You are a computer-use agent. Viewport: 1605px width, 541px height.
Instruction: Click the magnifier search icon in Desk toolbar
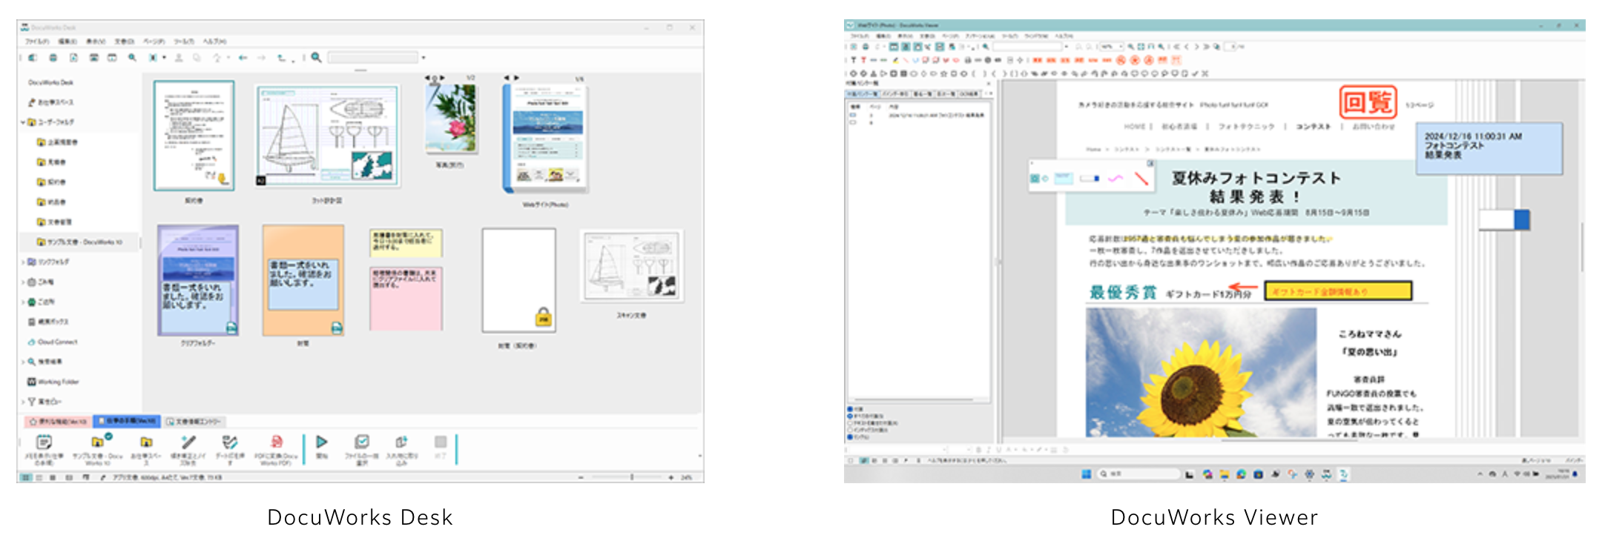pyautogui.click(x=316, y=57)
